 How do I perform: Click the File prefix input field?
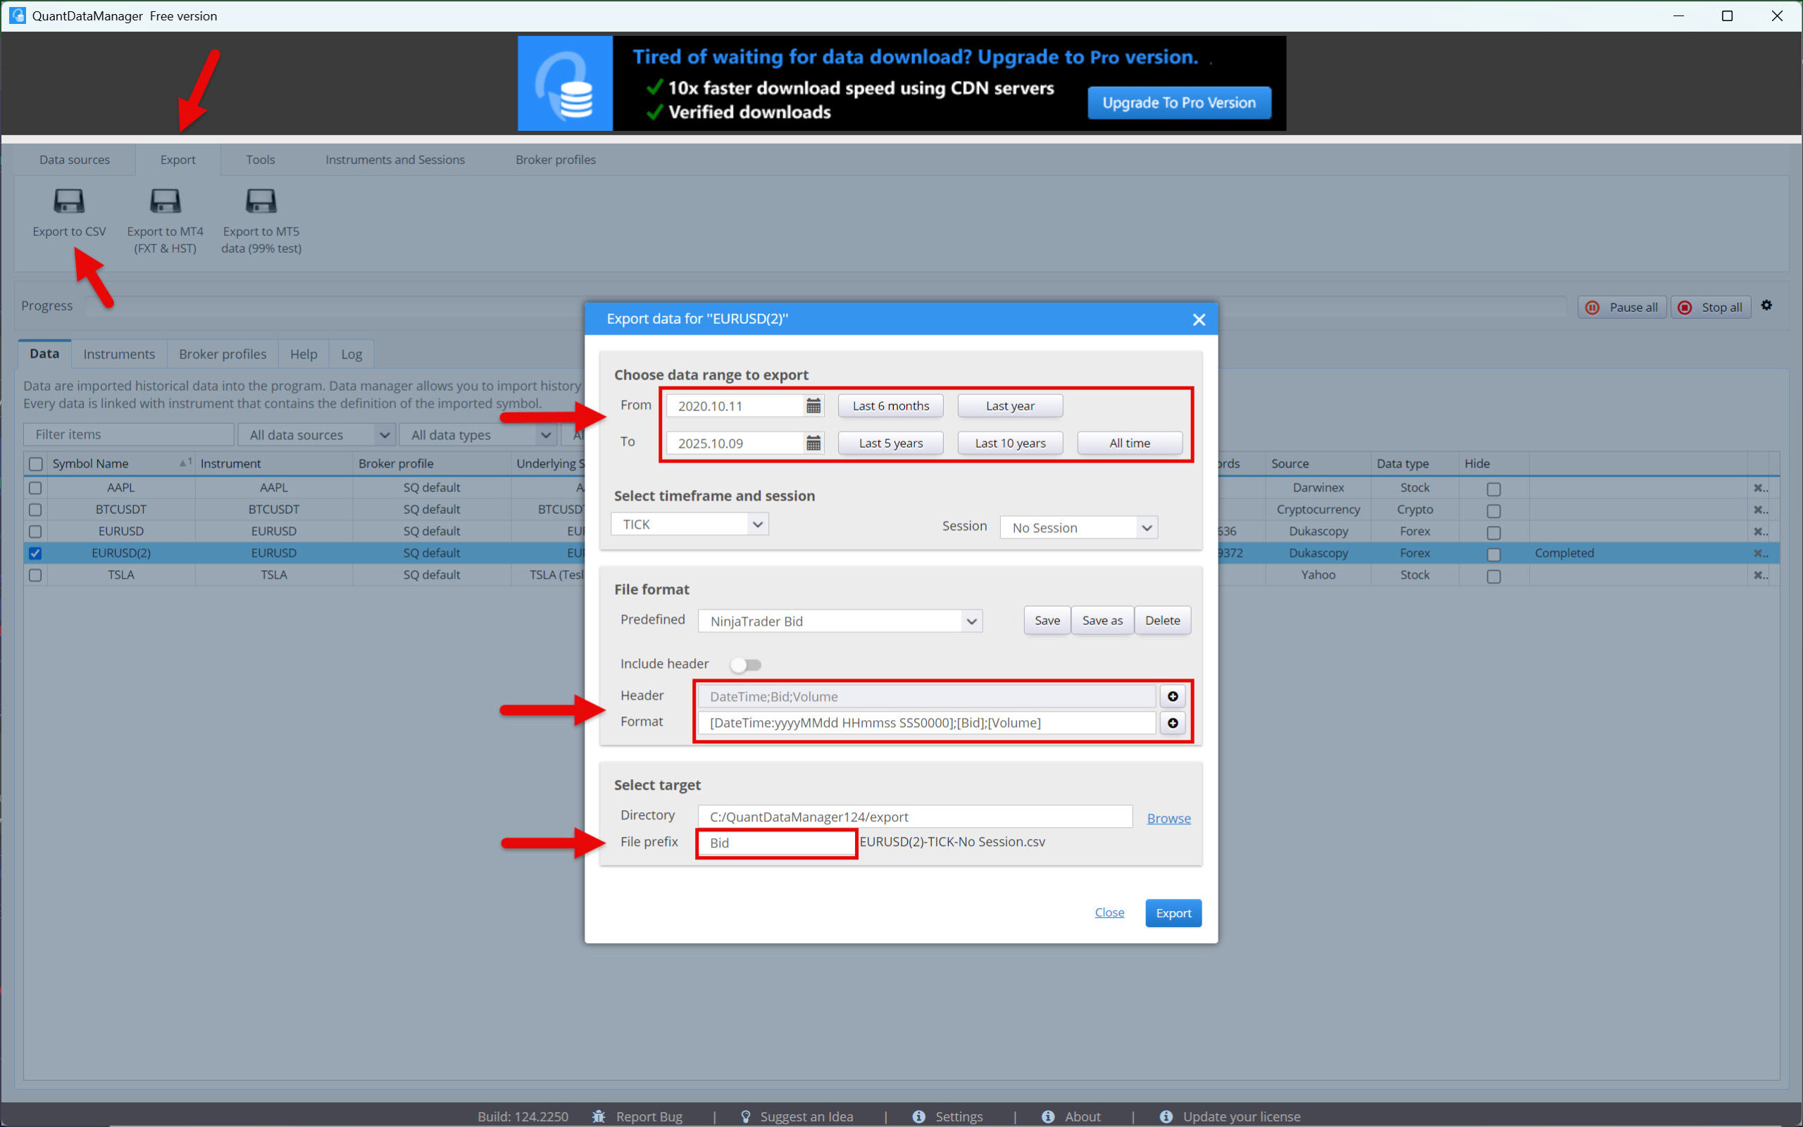(775, 843)
